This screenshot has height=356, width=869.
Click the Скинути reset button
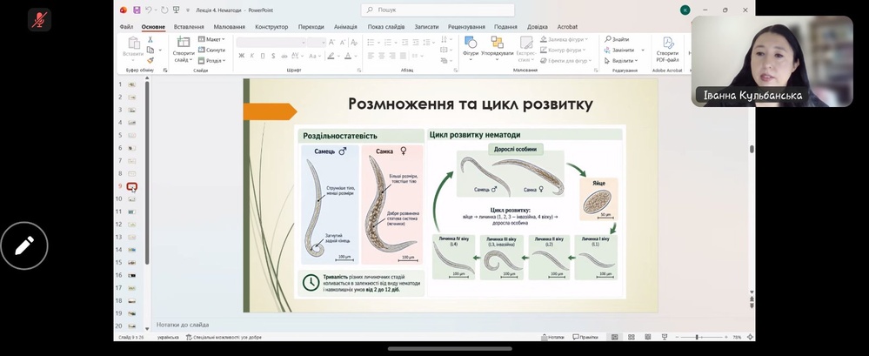(x=211, y=50)
